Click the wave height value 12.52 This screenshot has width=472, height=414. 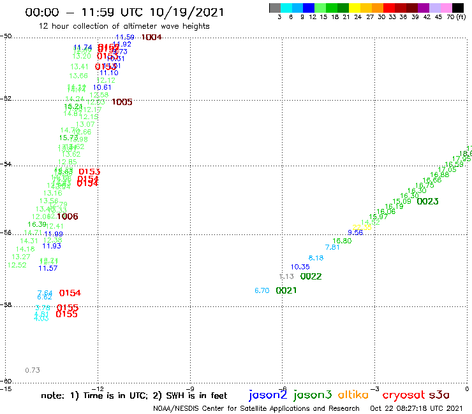pos(17,265)
